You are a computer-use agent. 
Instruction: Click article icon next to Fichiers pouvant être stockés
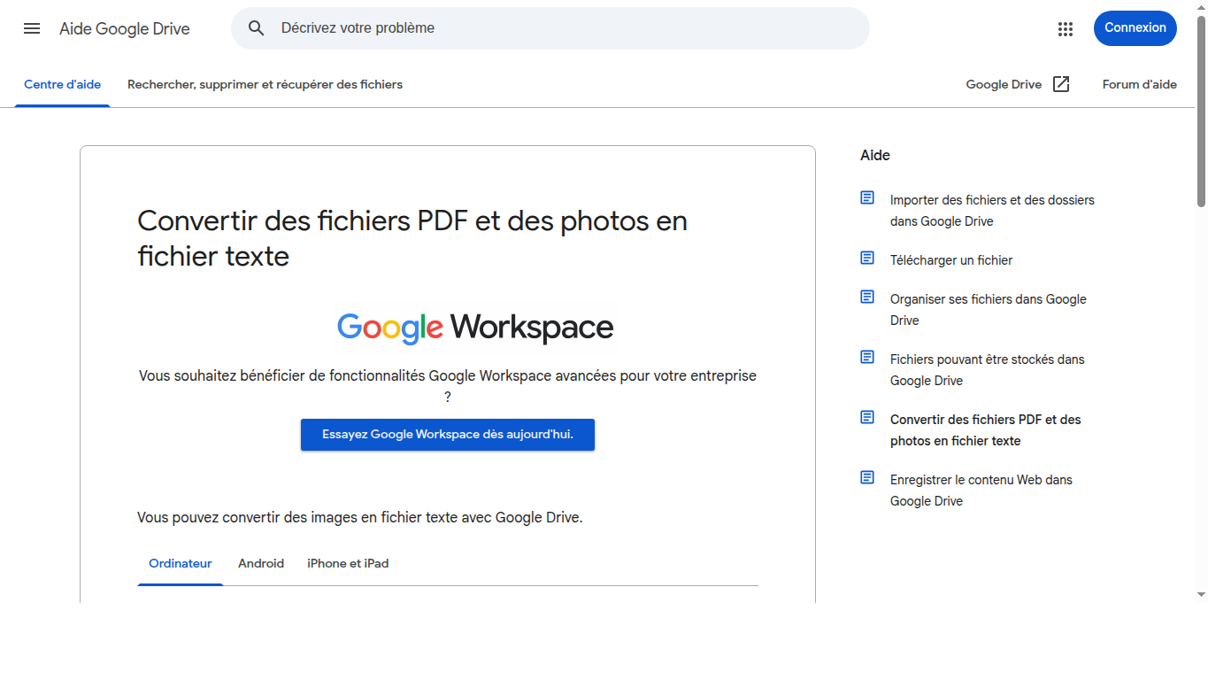tap(867, 357)
